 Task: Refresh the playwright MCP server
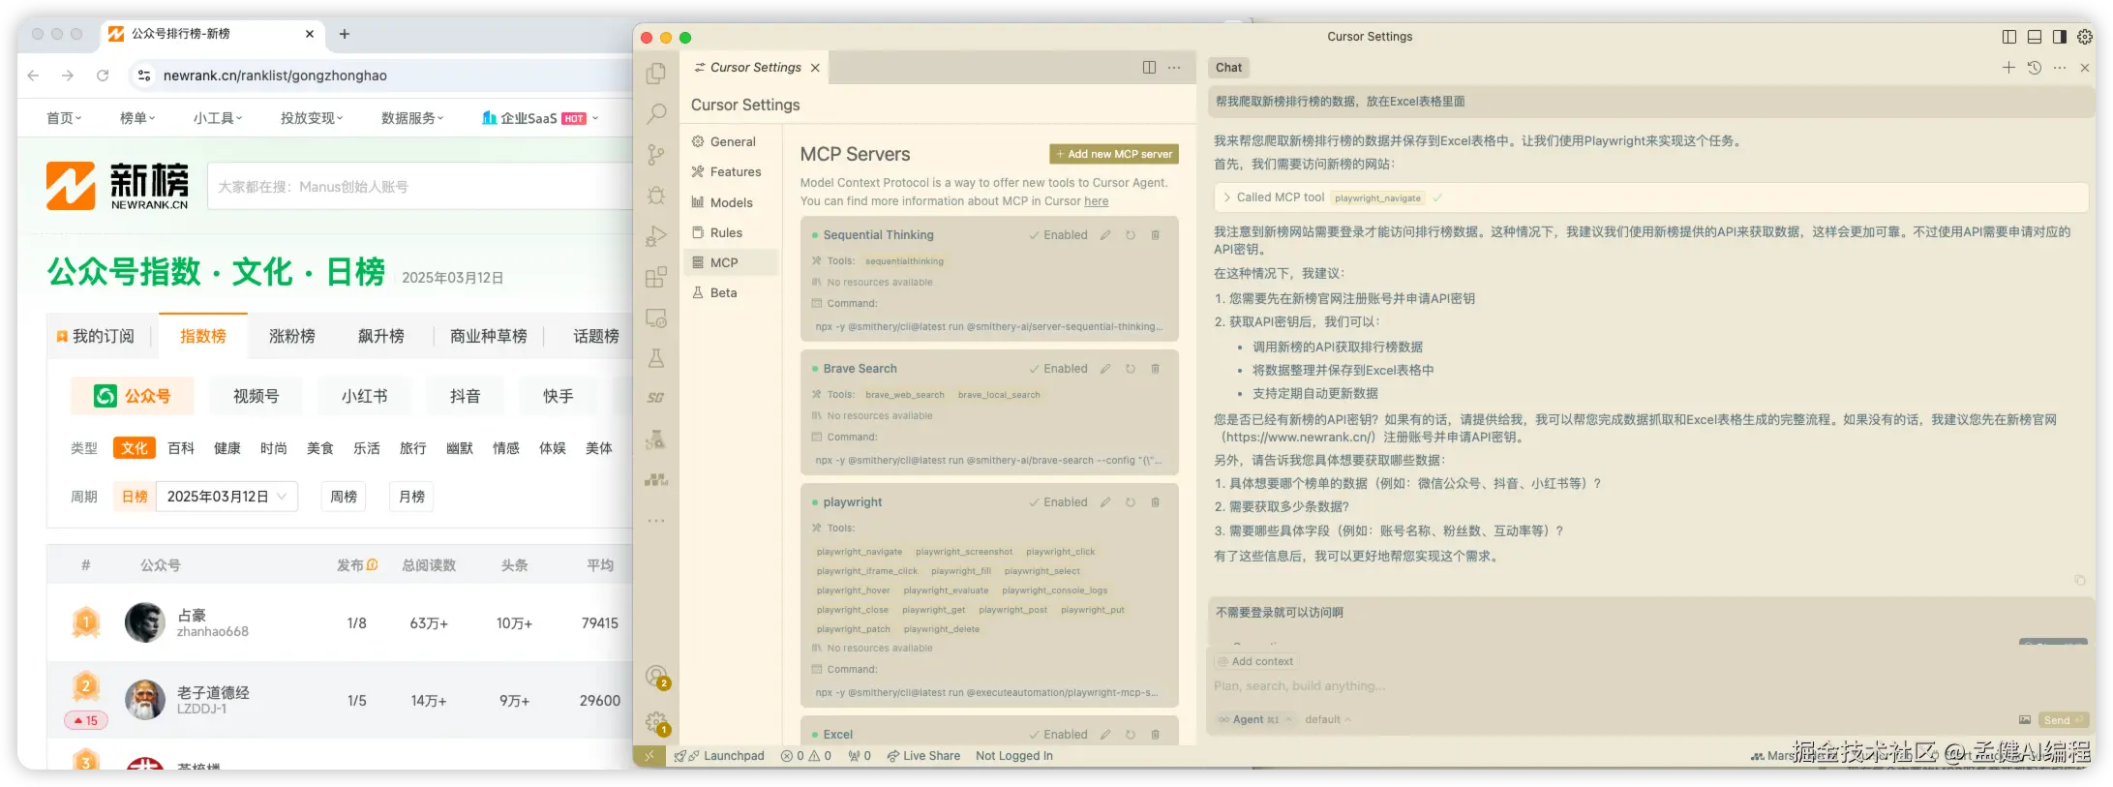pyautogui.click(x=1130, y=502)
